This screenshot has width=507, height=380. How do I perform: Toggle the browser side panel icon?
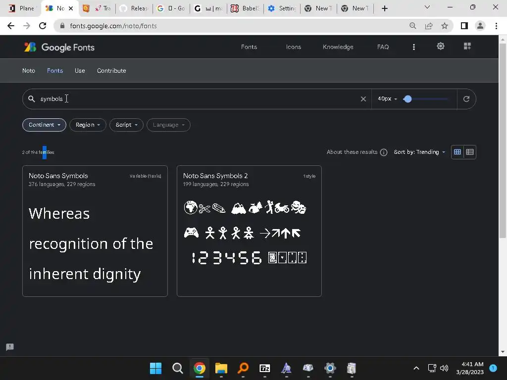tap(464, 26)
